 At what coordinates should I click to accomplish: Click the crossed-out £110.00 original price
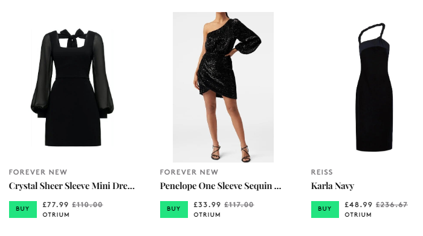tap(88, 205)
